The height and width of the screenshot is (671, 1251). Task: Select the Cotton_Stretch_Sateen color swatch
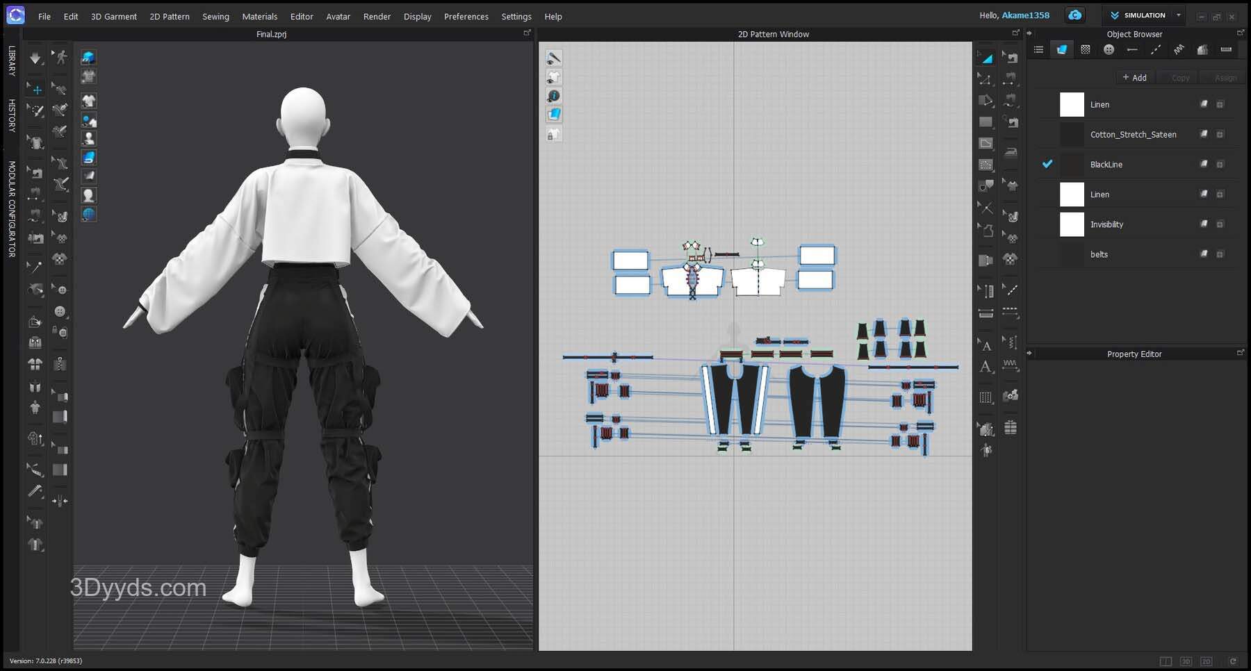[1071, 135]
